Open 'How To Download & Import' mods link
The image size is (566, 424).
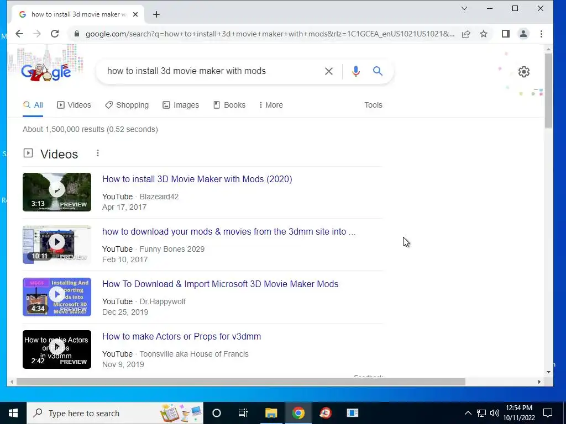[220, 284]
